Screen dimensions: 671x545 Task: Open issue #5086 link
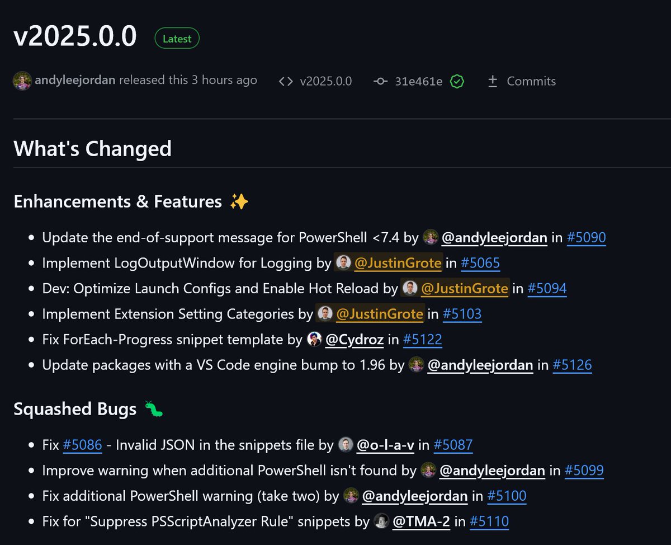(82, 445)
